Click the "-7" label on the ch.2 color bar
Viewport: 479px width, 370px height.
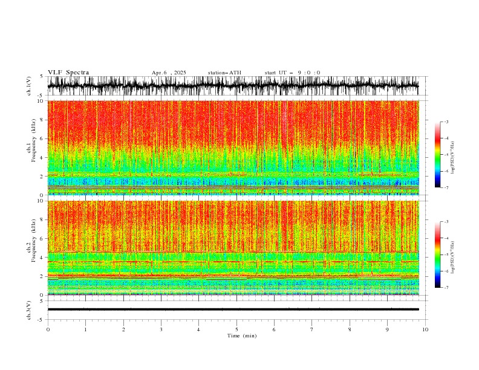[446, 288]
